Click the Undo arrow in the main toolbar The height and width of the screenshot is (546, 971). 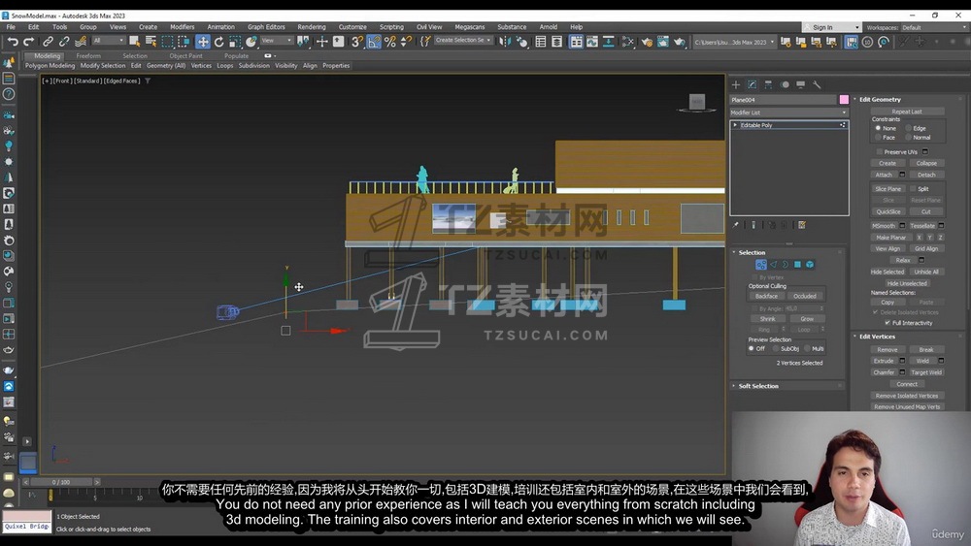pyautogui.click(x=12, y=42)
